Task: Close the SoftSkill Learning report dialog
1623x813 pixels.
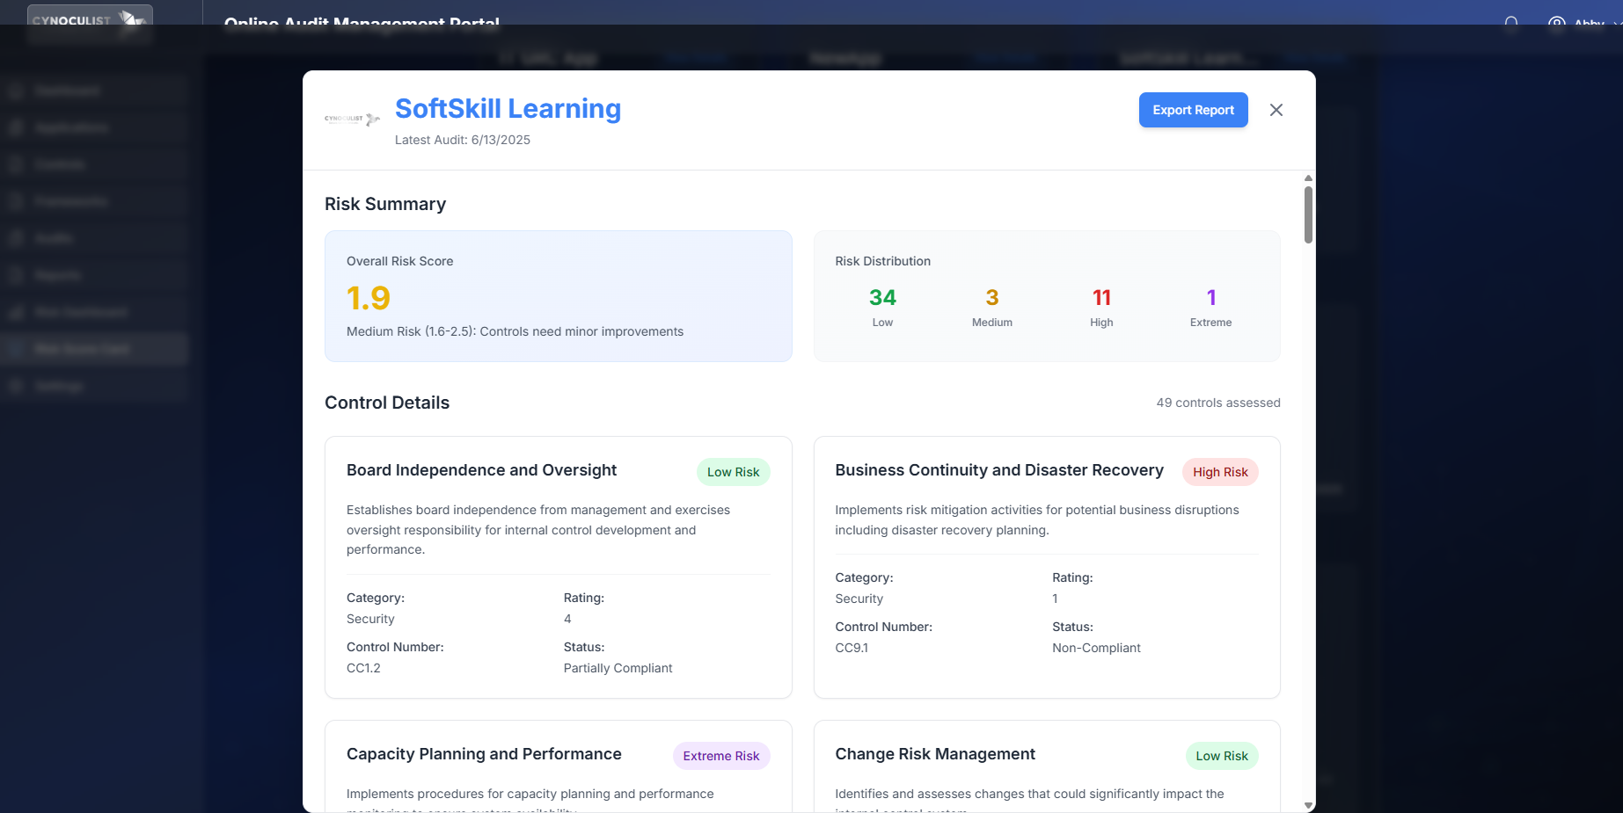Action: click(1276, 110)
